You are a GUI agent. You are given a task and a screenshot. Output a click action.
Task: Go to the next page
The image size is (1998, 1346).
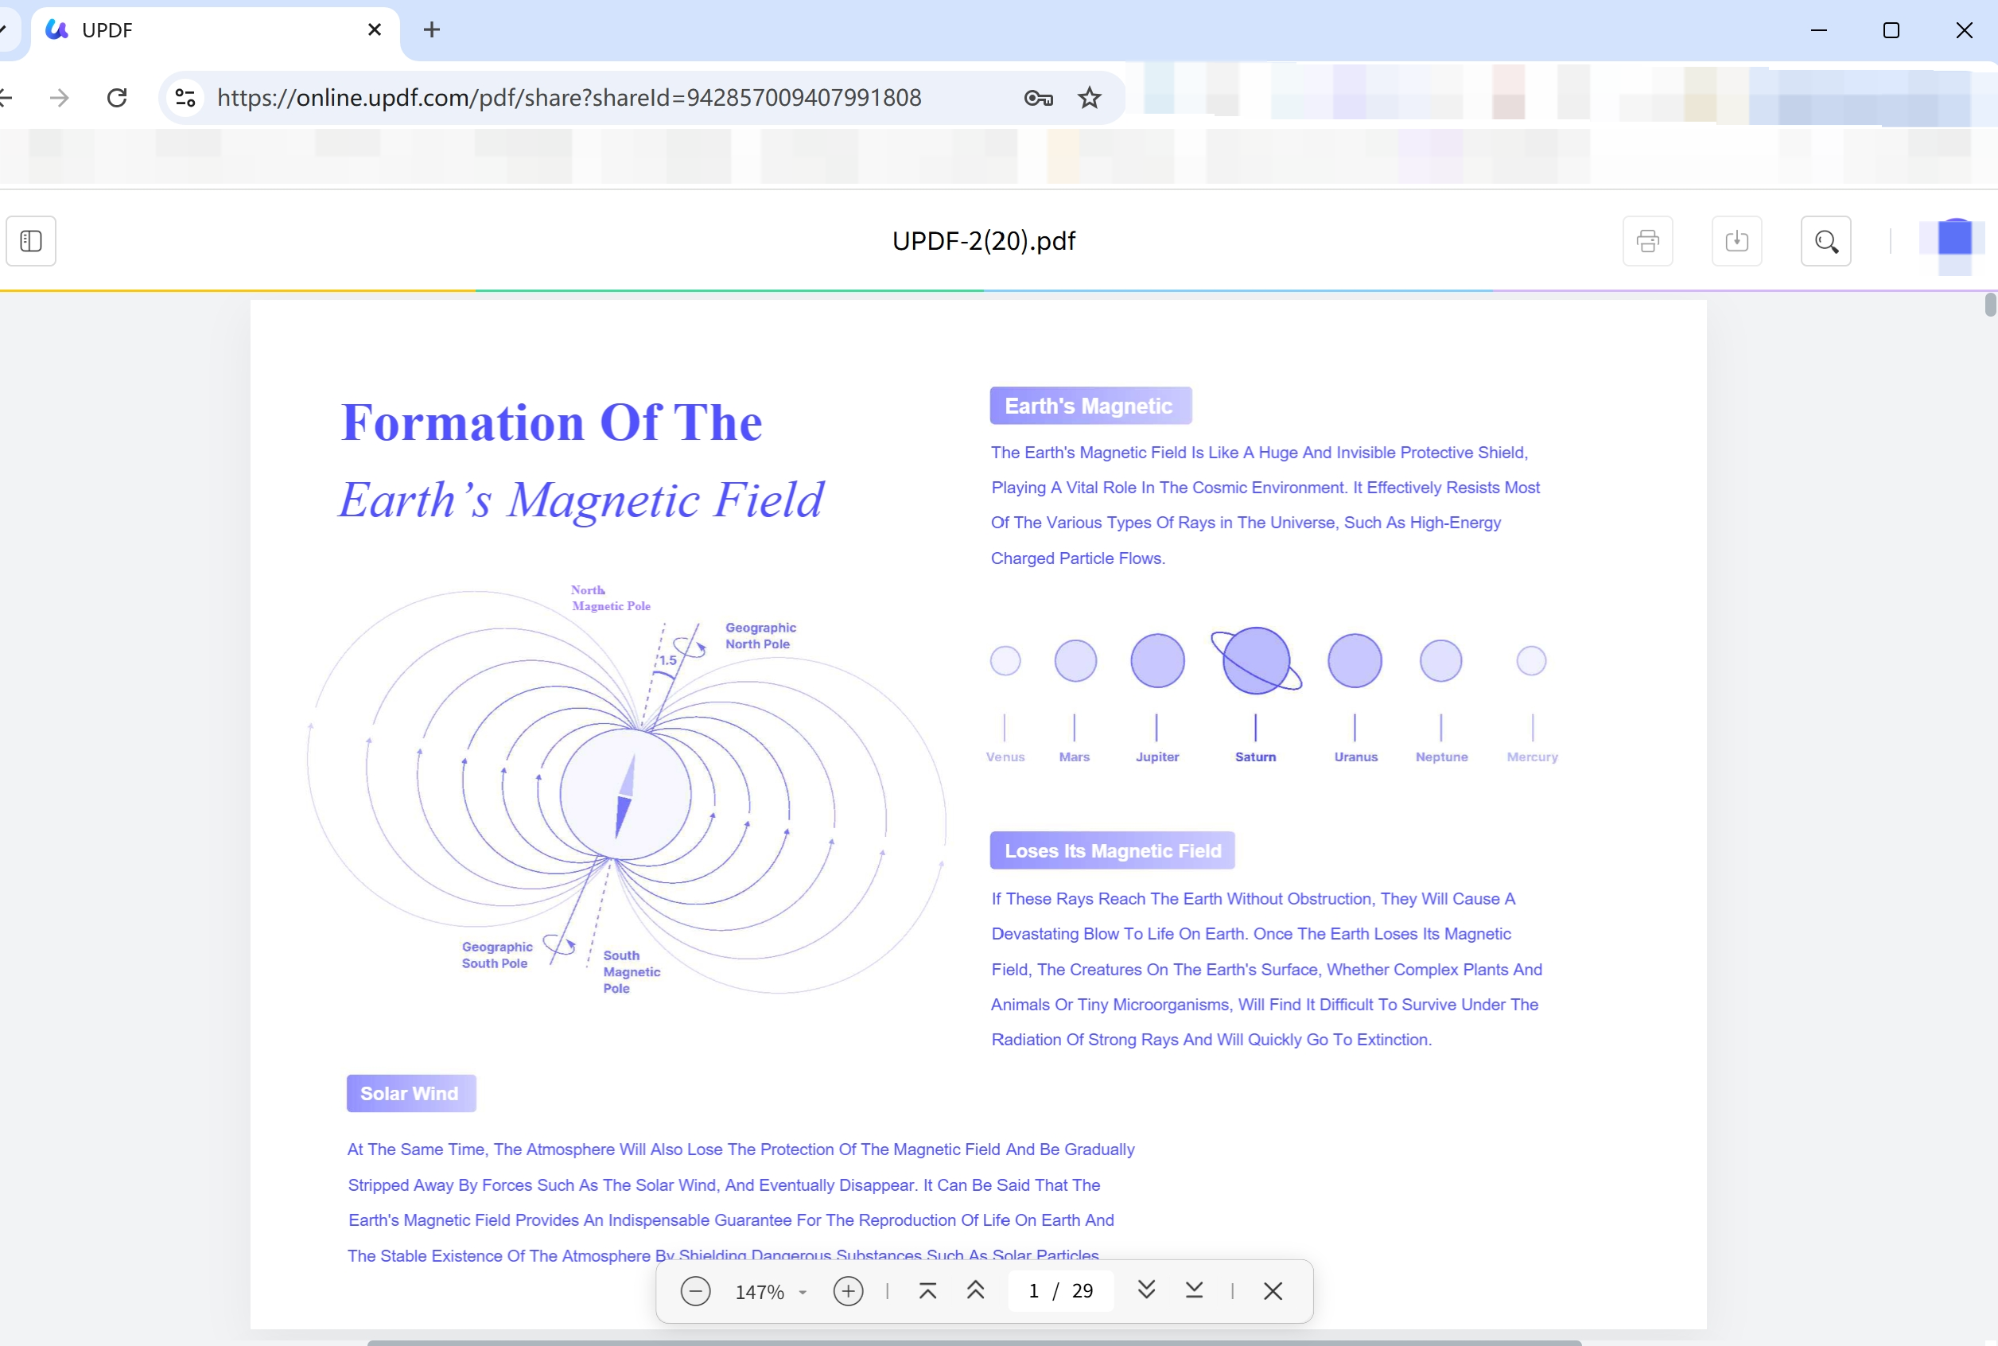pos(1146,1290)
